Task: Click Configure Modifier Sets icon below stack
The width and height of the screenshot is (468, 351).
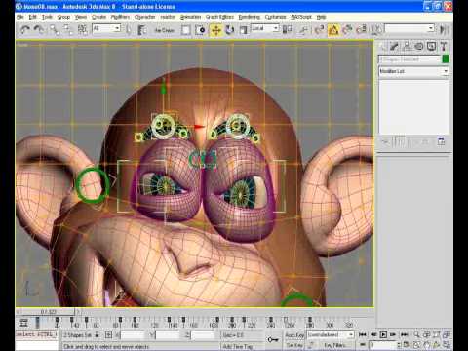Action: click(441, 141)
